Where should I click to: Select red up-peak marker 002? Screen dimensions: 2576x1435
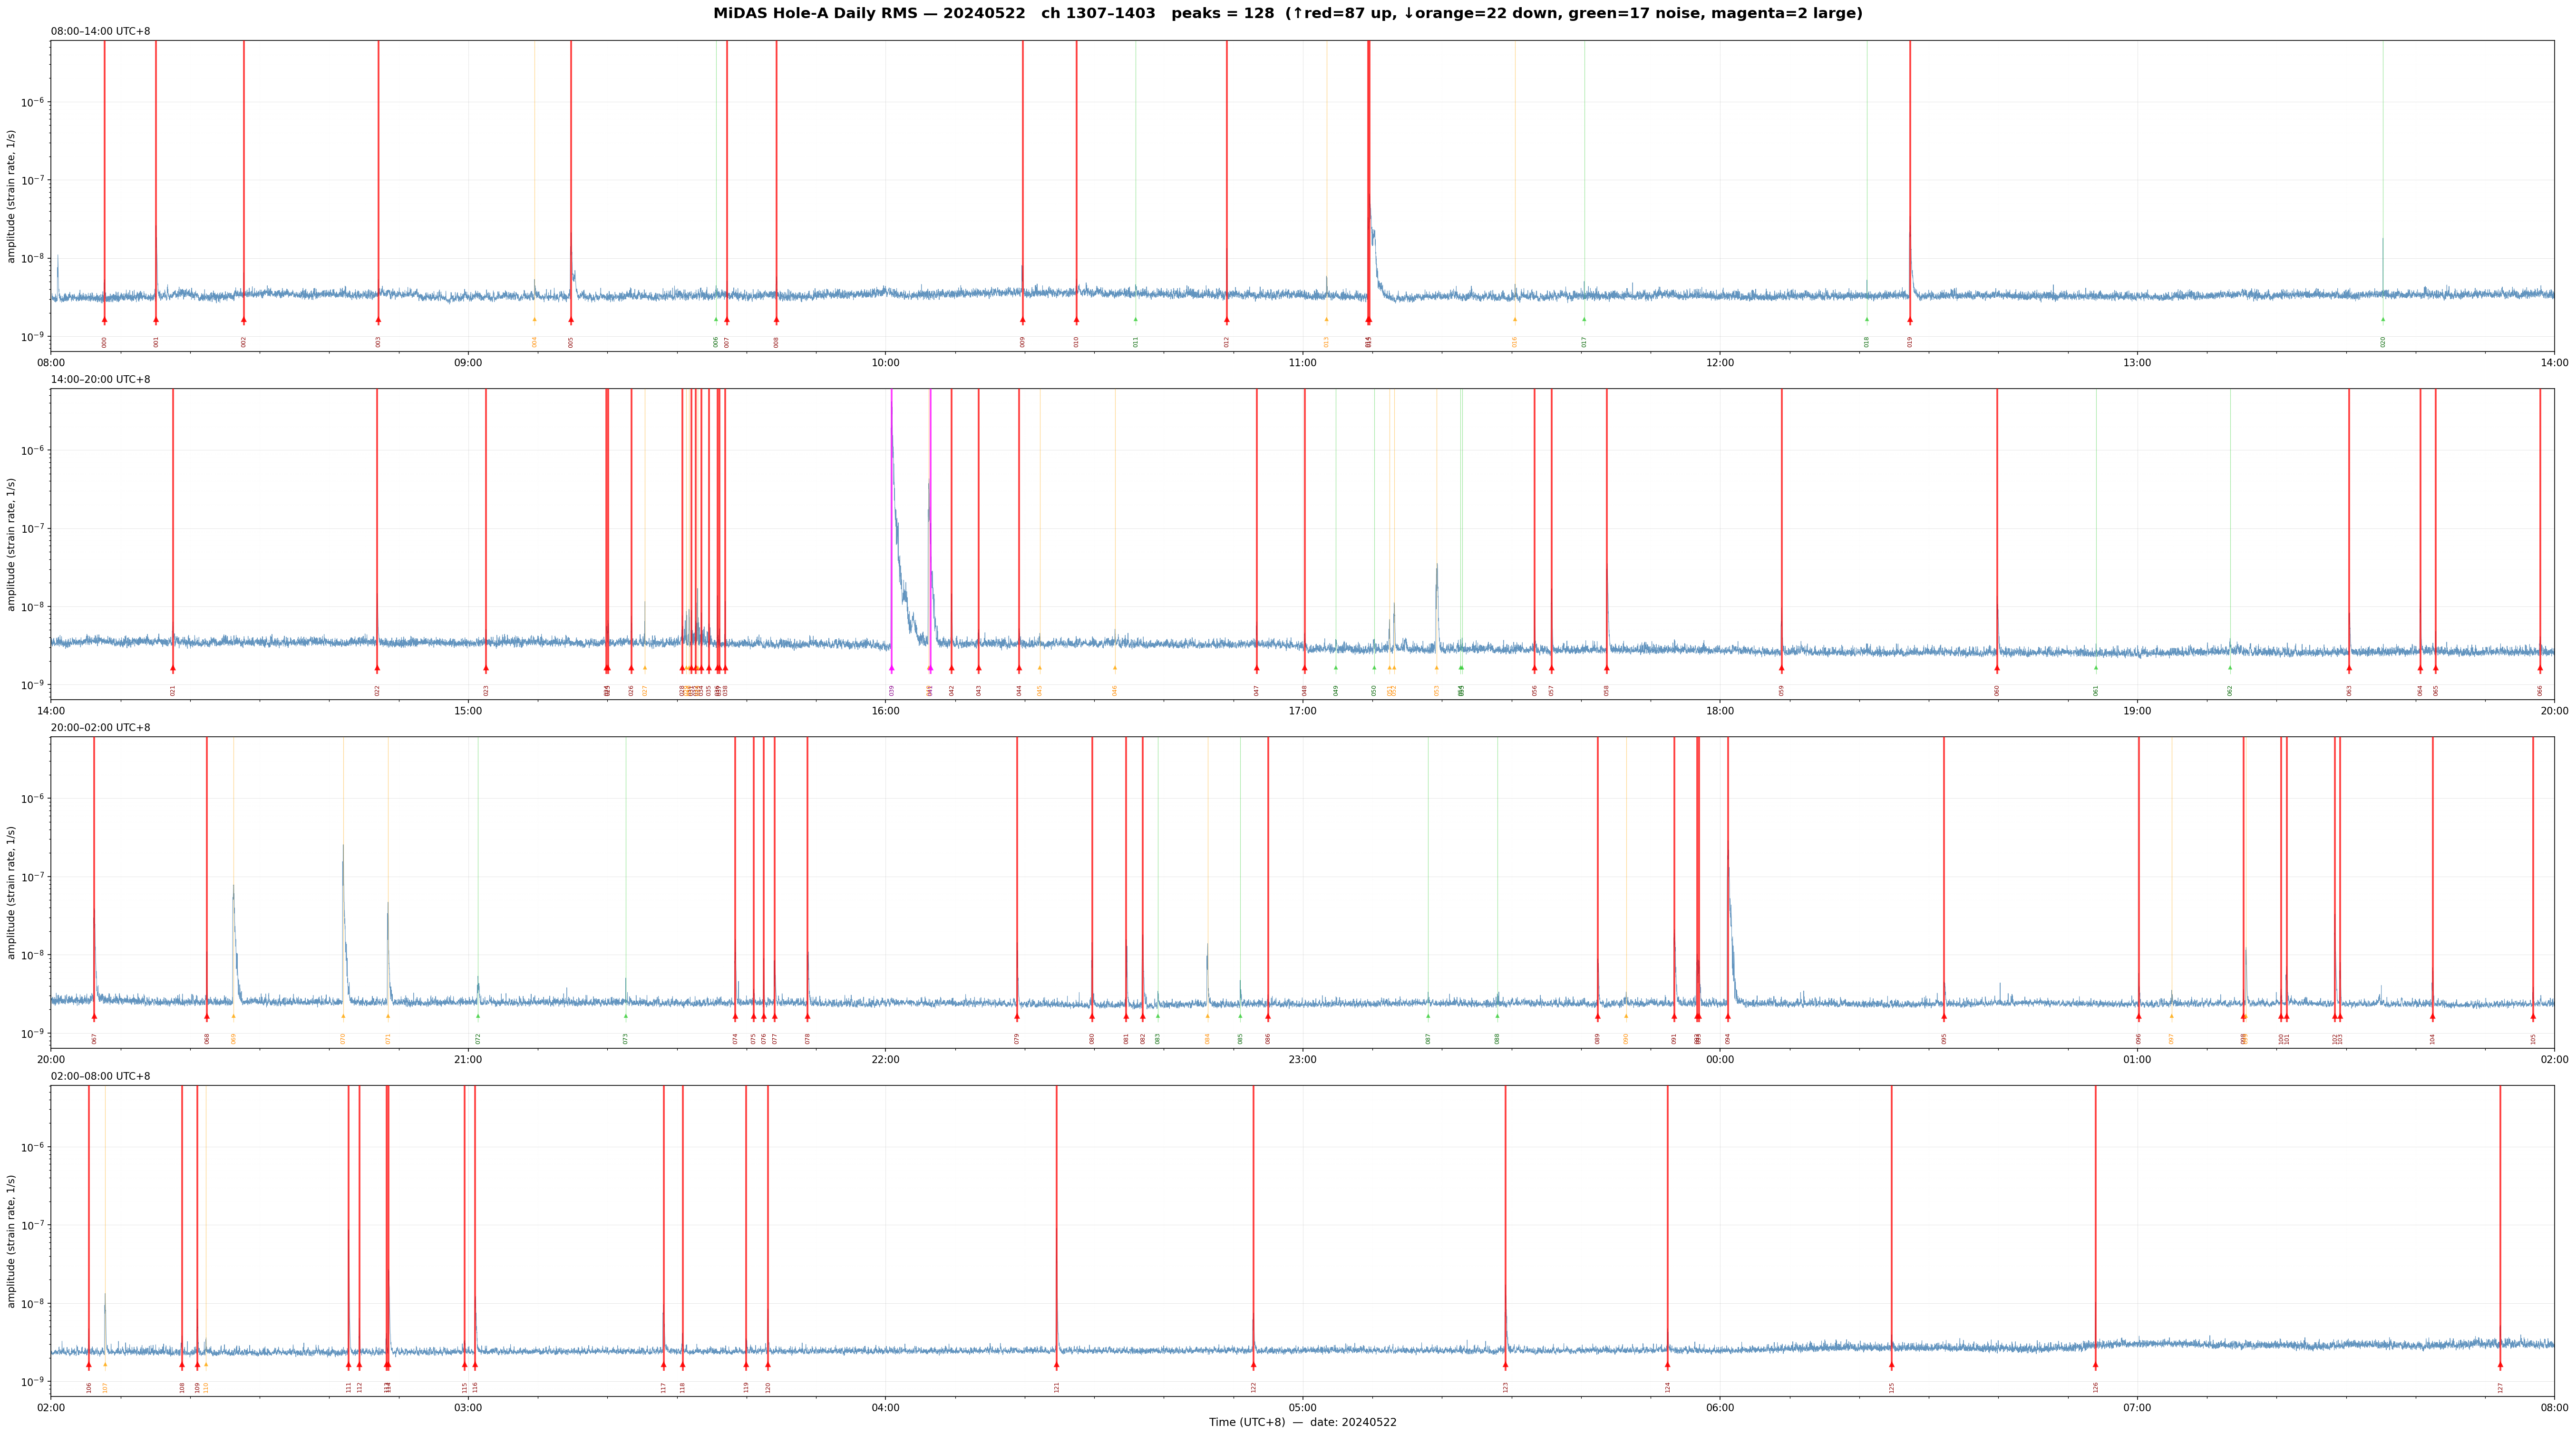tap(243, 320)
